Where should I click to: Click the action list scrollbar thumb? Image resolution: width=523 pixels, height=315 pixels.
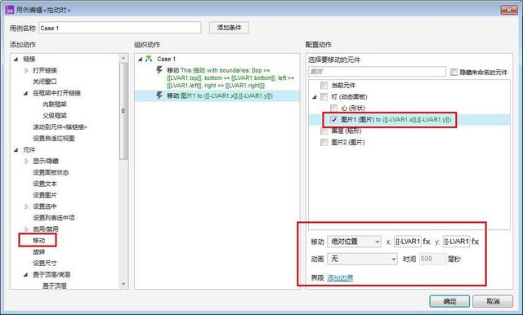click(x=123, y=111)
